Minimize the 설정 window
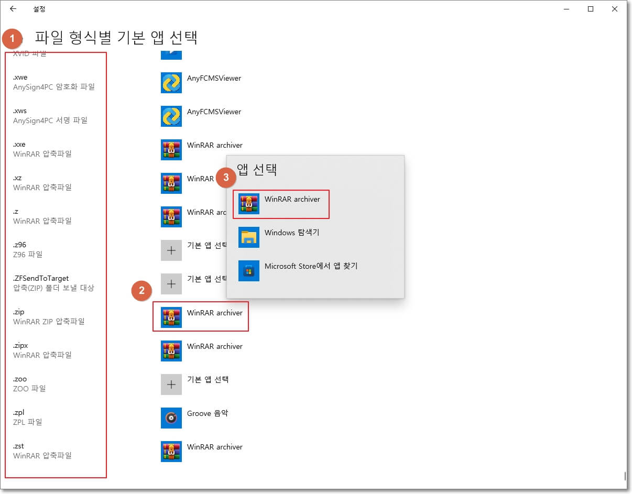Viewport: 632px width, 494px height. pos(566,9)
